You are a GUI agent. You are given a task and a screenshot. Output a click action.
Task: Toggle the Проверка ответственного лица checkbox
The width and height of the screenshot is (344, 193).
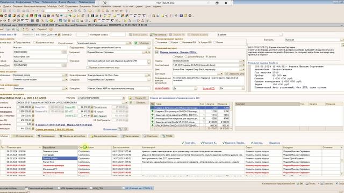(88, 68)
